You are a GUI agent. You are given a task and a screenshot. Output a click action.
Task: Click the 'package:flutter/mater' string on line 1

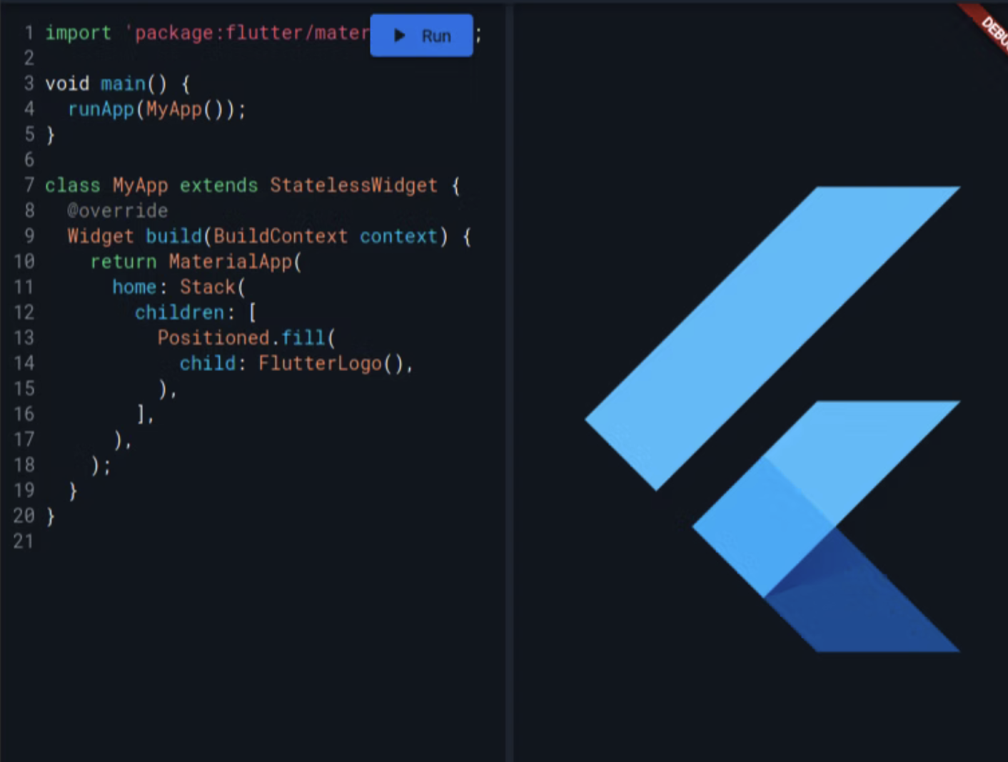click(247, 33)
